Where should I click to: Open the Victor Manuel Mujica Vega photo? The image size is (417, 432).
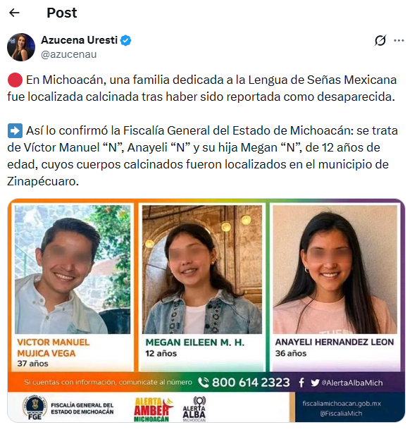[73, 269]
